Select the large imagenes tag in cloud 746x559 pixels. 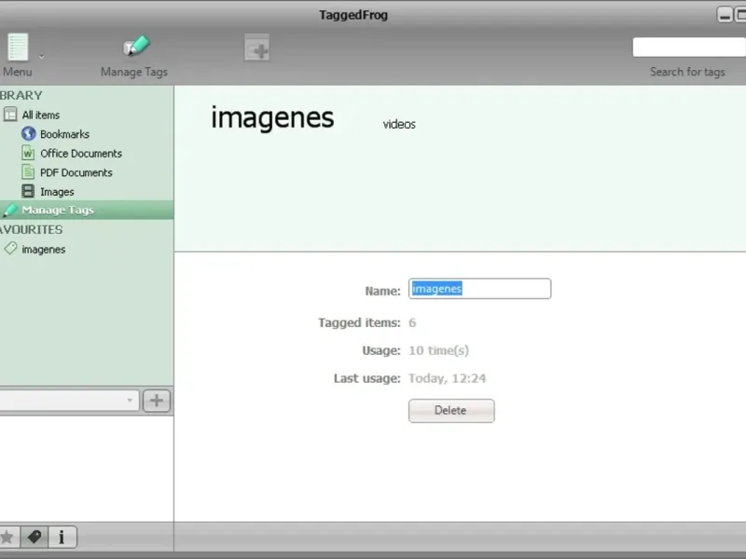click(272, 118)
